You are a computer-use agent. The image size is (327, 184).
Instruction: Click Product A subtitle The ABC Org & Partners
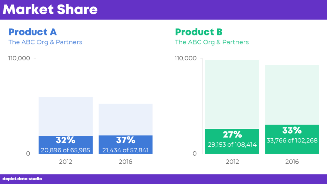[45, 42]
